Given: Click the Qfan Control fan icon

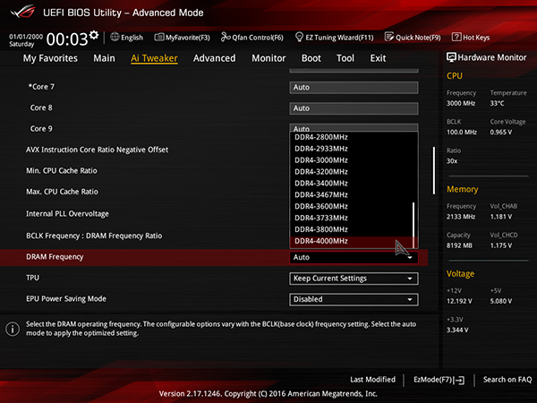Looking at the screenshot, I should [226, 37].
